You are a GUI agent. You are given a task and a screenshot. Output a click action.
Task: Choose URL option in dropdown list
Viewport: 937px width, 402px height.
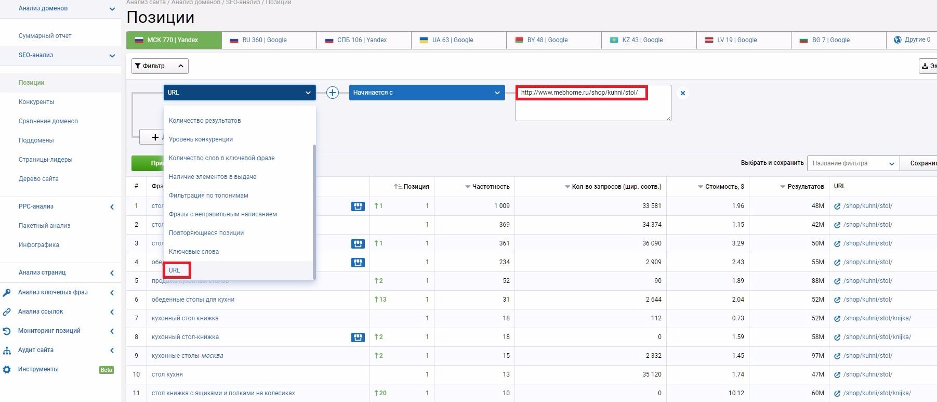coord(239,270)
